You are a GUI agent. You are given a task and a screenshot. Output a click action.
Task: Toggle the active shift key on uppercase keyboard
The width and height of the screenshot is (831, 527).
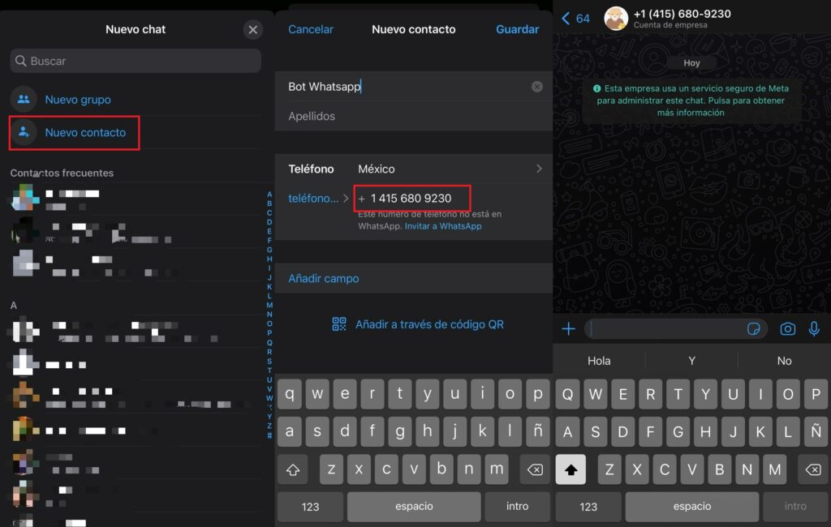571,469
